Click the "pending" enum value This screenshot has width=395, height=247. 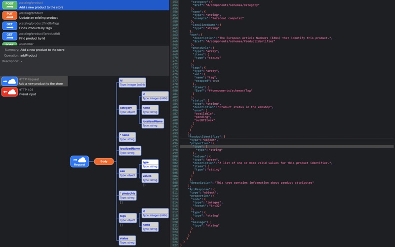click(x=202, y=117)
